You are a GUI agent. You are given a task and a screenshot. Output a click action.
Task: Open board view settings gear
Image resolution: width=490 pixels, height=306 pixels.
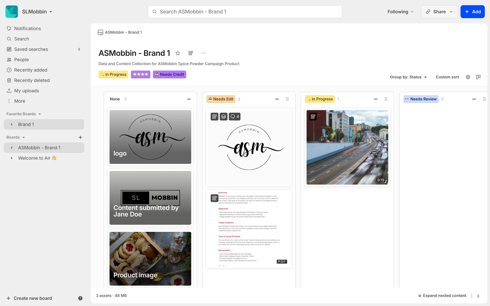coord(468,77)
